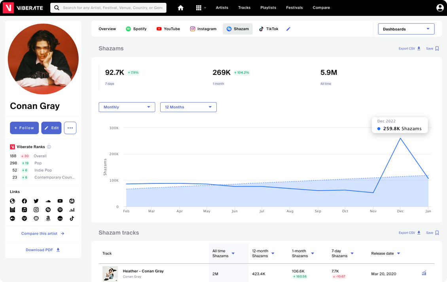Switch to the YouTube tab
Viewport: 447px width, 282px height.
(x=168, y=29)
